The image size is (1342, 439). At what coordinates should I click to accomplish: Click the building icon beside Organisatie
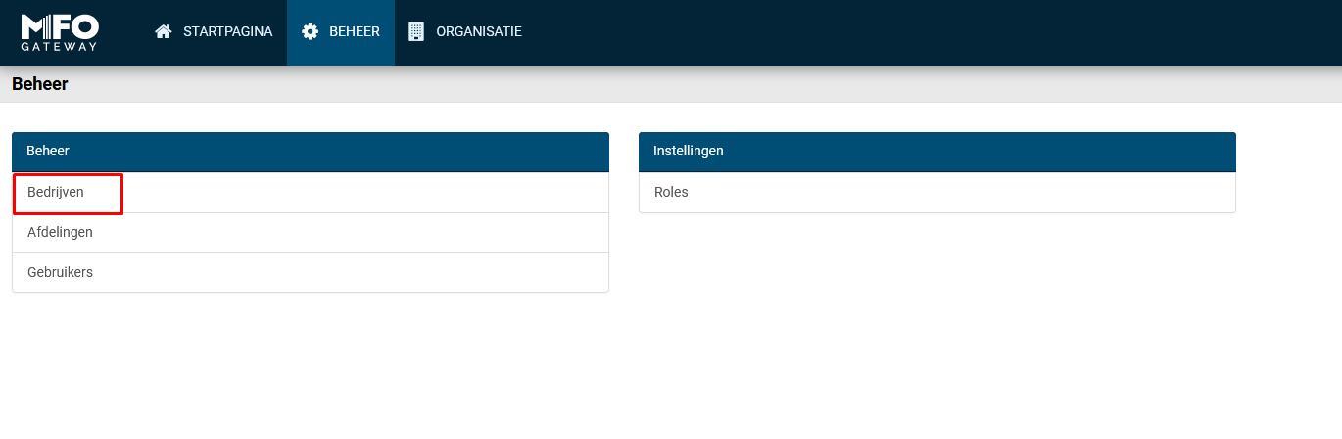point(416,32)
